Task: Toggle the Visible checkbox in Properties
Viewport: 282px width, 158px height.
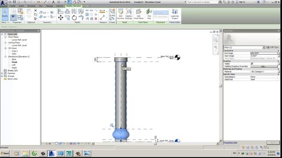Action: click(252, 64)
